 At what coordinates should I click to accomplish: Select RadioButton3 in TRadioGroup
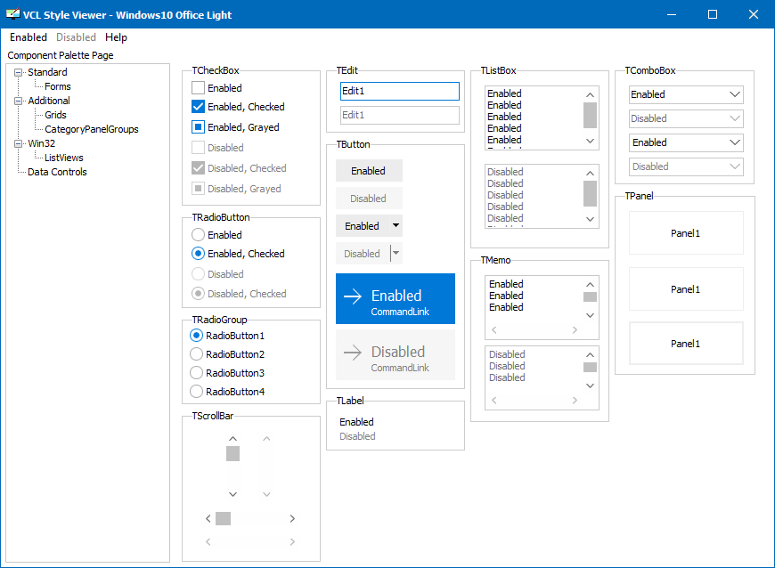point(196,373)
